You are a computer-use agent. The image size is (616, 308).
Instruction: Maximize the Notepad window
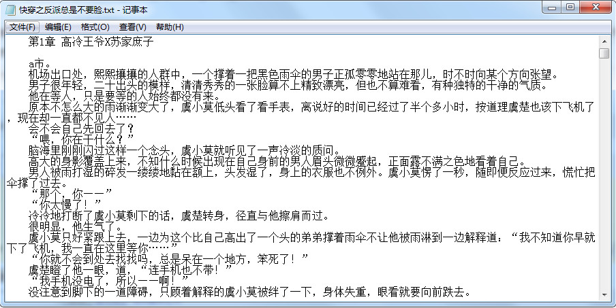coord(570,7)
